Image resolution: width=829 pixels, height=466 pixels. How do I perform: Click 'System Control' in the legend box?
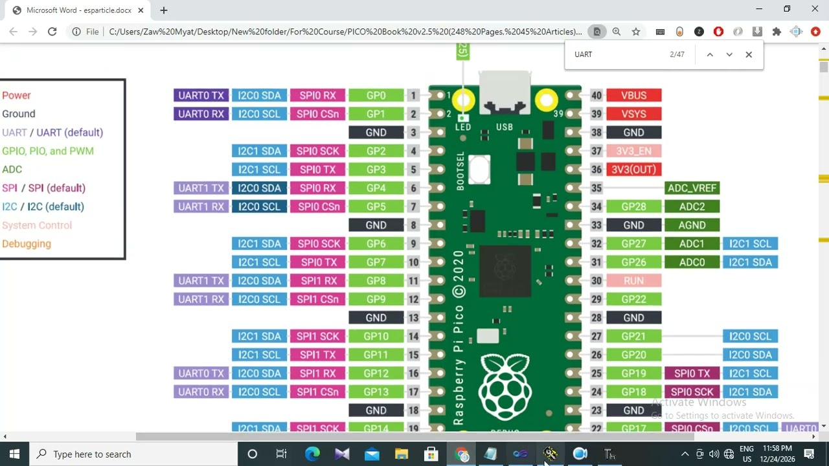(x=37, y=225)
